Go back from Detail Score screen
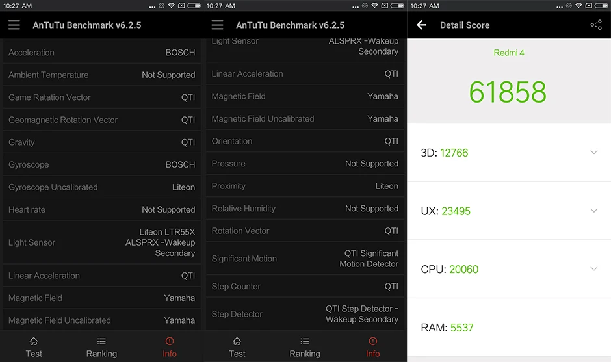611x362 pixels. point(421,25)
